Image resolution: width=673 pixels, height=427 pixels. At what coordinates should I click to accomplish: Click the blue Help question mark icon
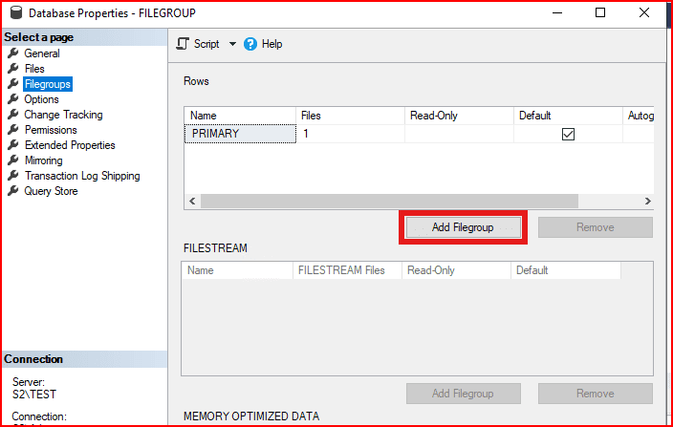pyautogui.click(x=250, y=44)
